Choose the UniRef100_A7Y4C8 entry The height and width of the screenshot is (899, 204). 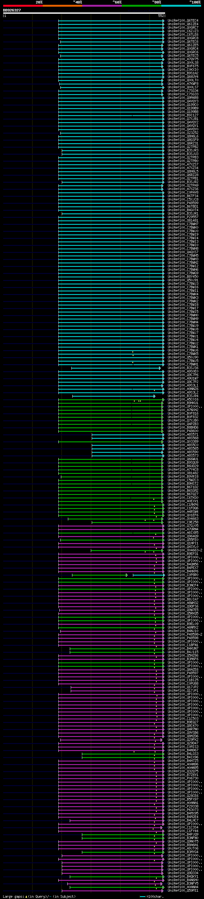click(x=183, y=470)
